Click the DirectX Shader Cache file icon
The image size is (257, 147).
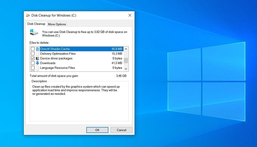pos(37,49)
